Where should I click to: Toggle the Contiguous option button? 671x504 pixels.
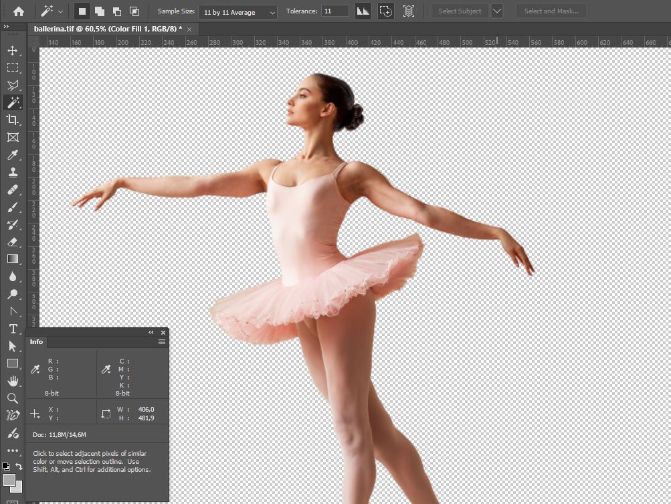[385, 11]
